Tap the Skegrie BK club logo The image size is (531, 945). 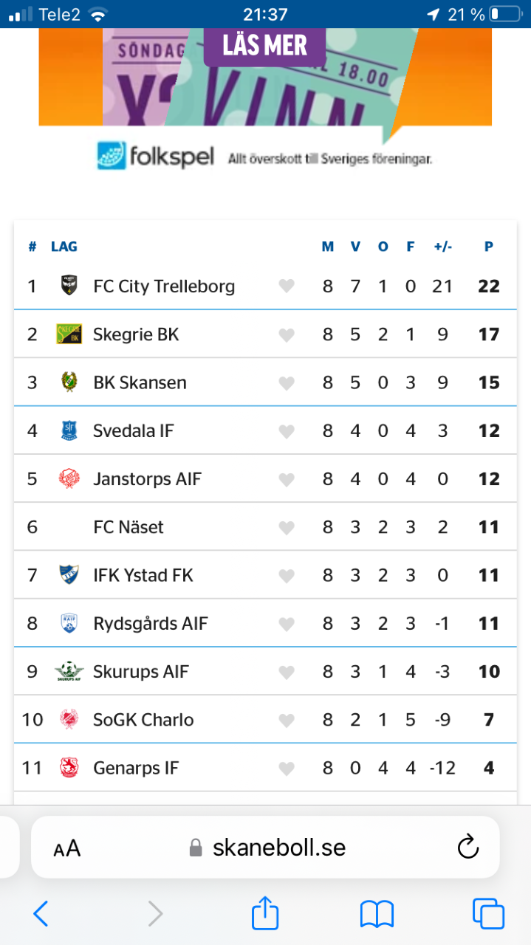[x=69, y=334]
